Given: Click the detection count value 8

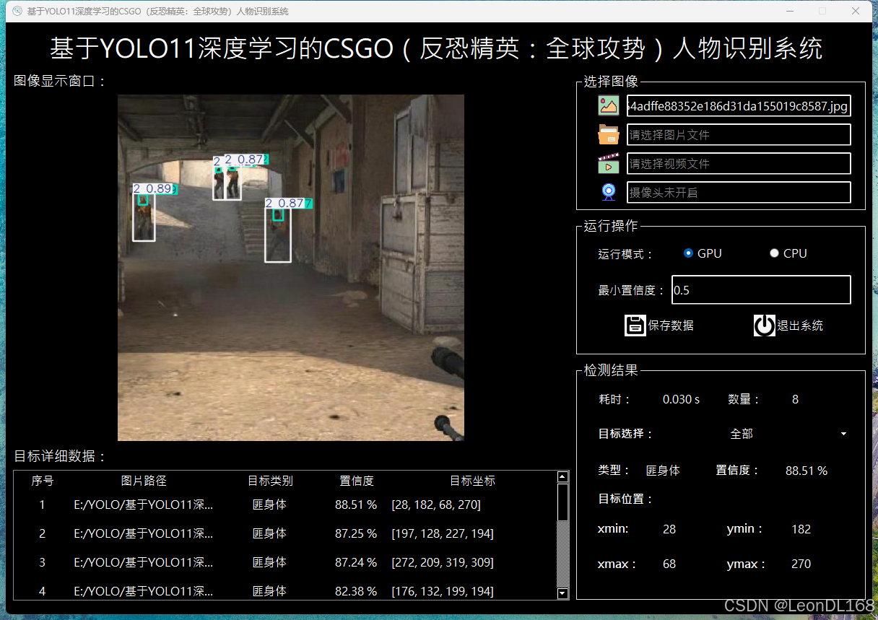Looking at the screenshot, I should pos(795,399).
